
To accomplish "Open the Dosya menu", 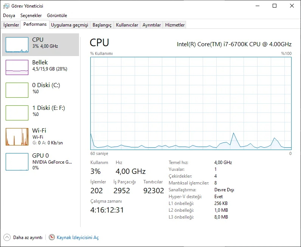I will 9,16.
